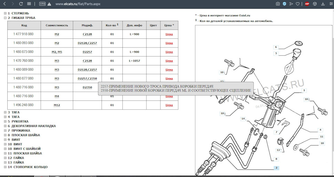Expand tree item 8 ПЛОСКАЯ ШАЙБА
The image size is (334, 177).
pyautogui.click(x=5, y=135)
